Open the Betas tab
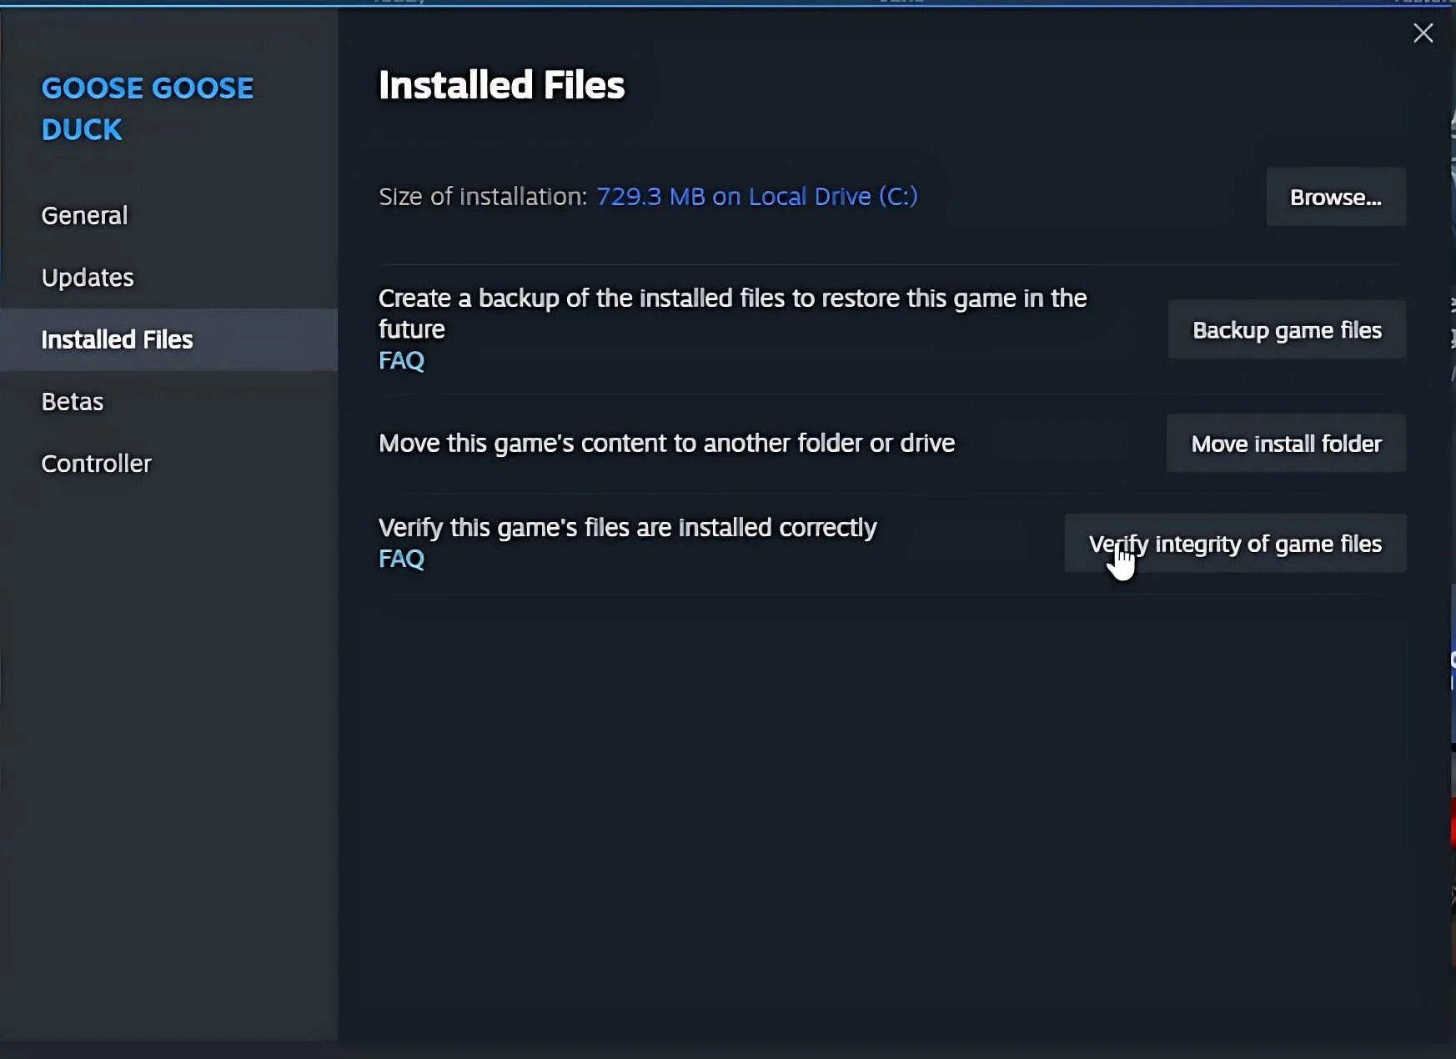Image resolution: width=1456 pixels, height=1059 pixels. click(x=72, y=401)
